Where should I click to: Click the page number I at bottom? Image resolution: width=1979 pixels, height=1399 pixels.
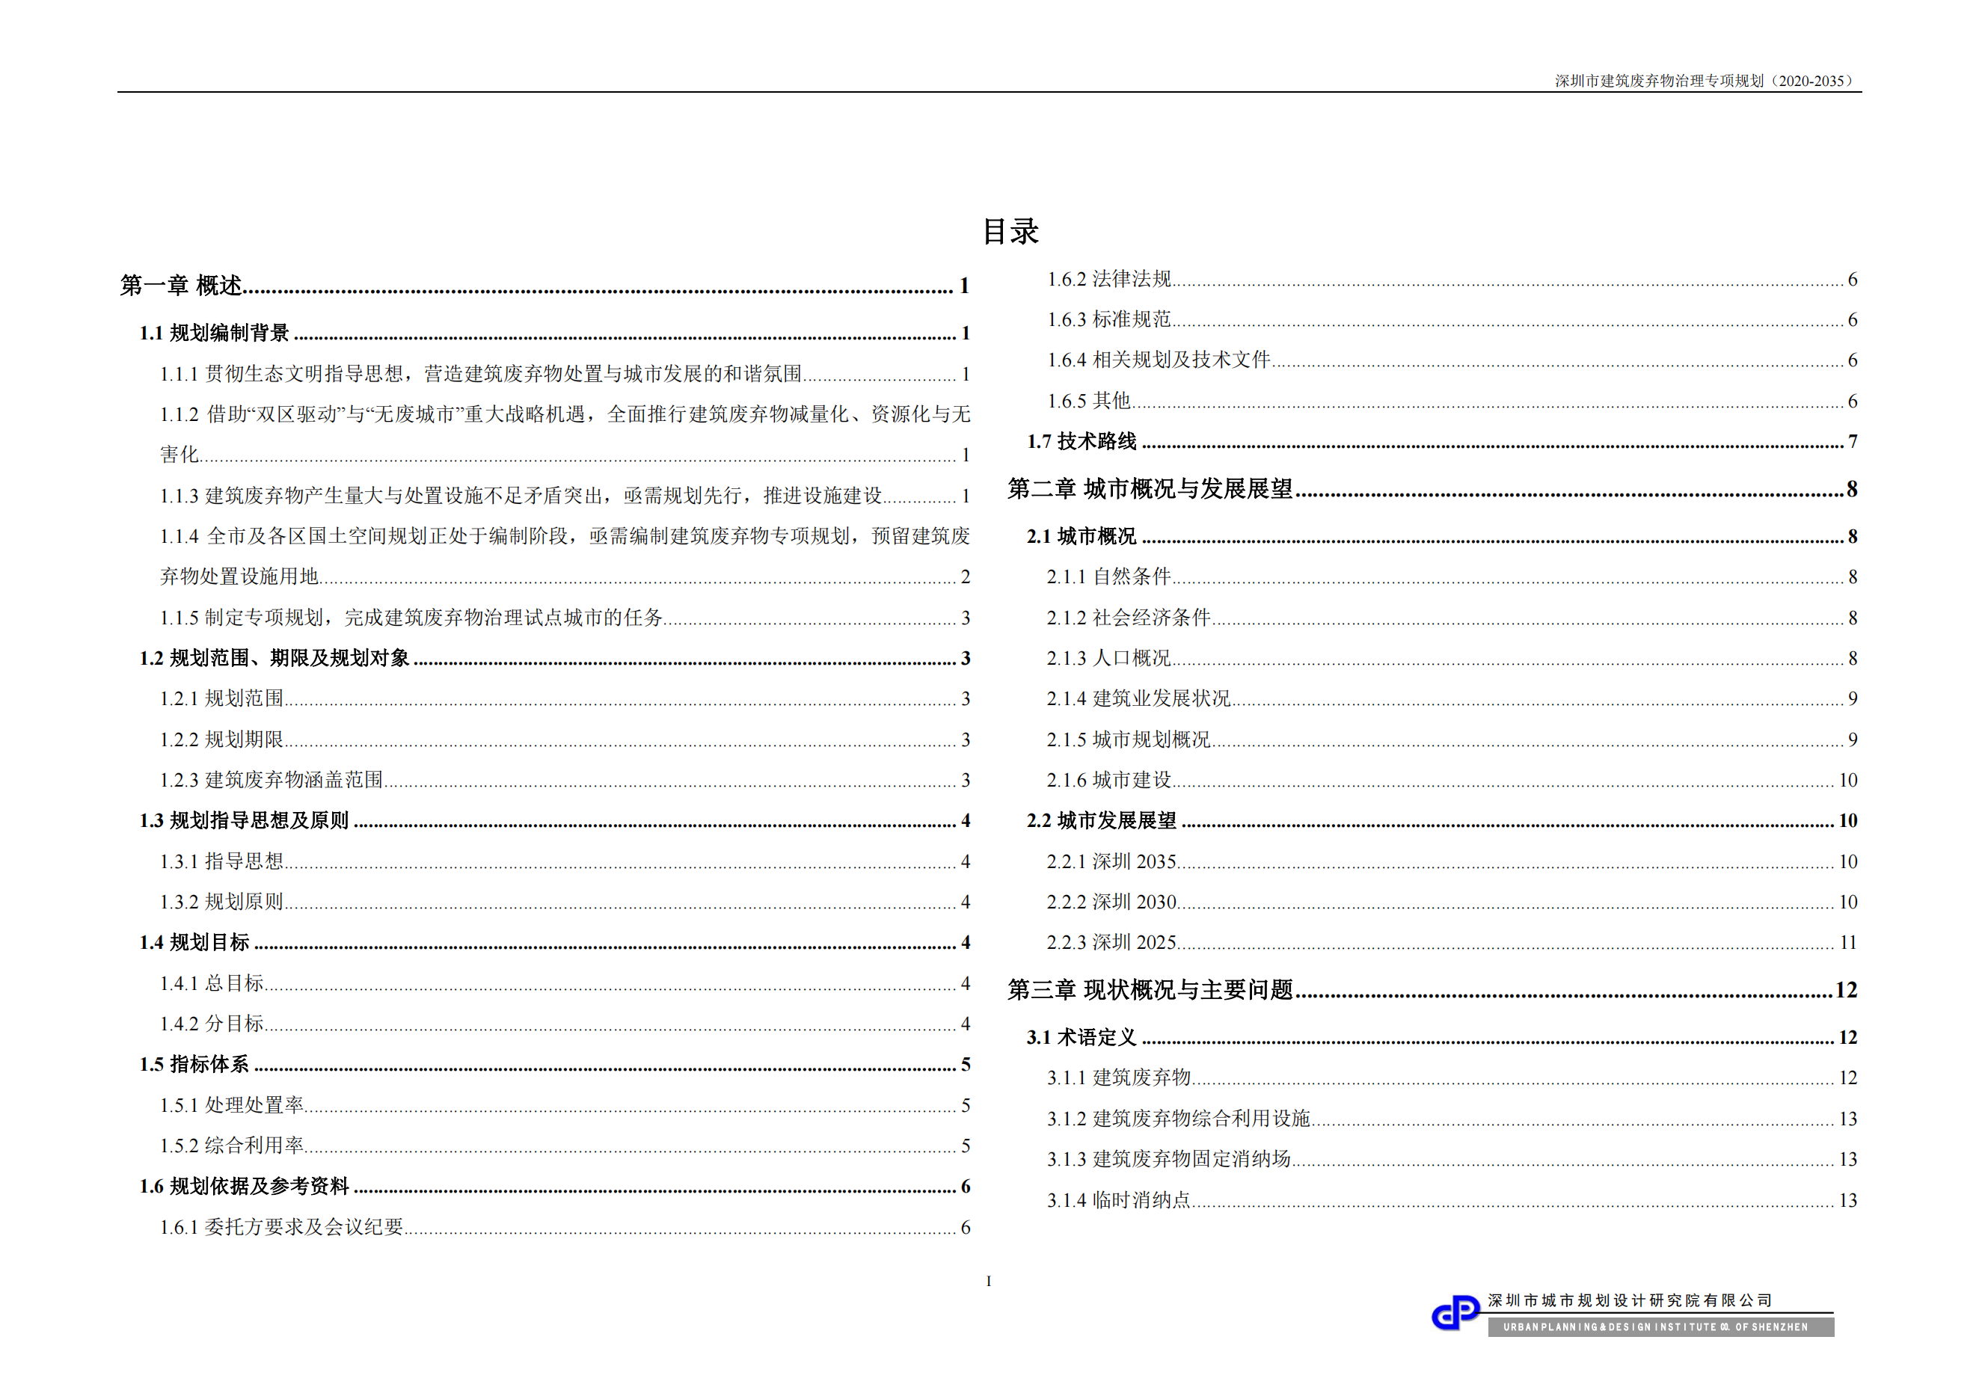point(989,1281)
